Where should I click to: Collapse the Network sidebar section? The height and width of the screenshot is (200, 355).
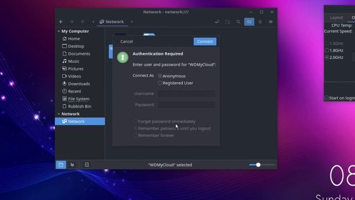tap(59, 114)
